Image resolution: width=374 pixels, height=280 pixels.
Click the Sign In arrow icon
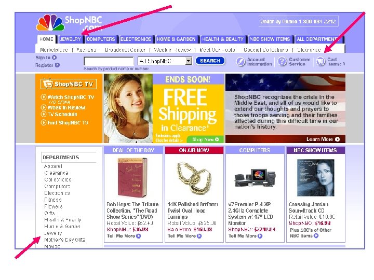pos(55,58)
